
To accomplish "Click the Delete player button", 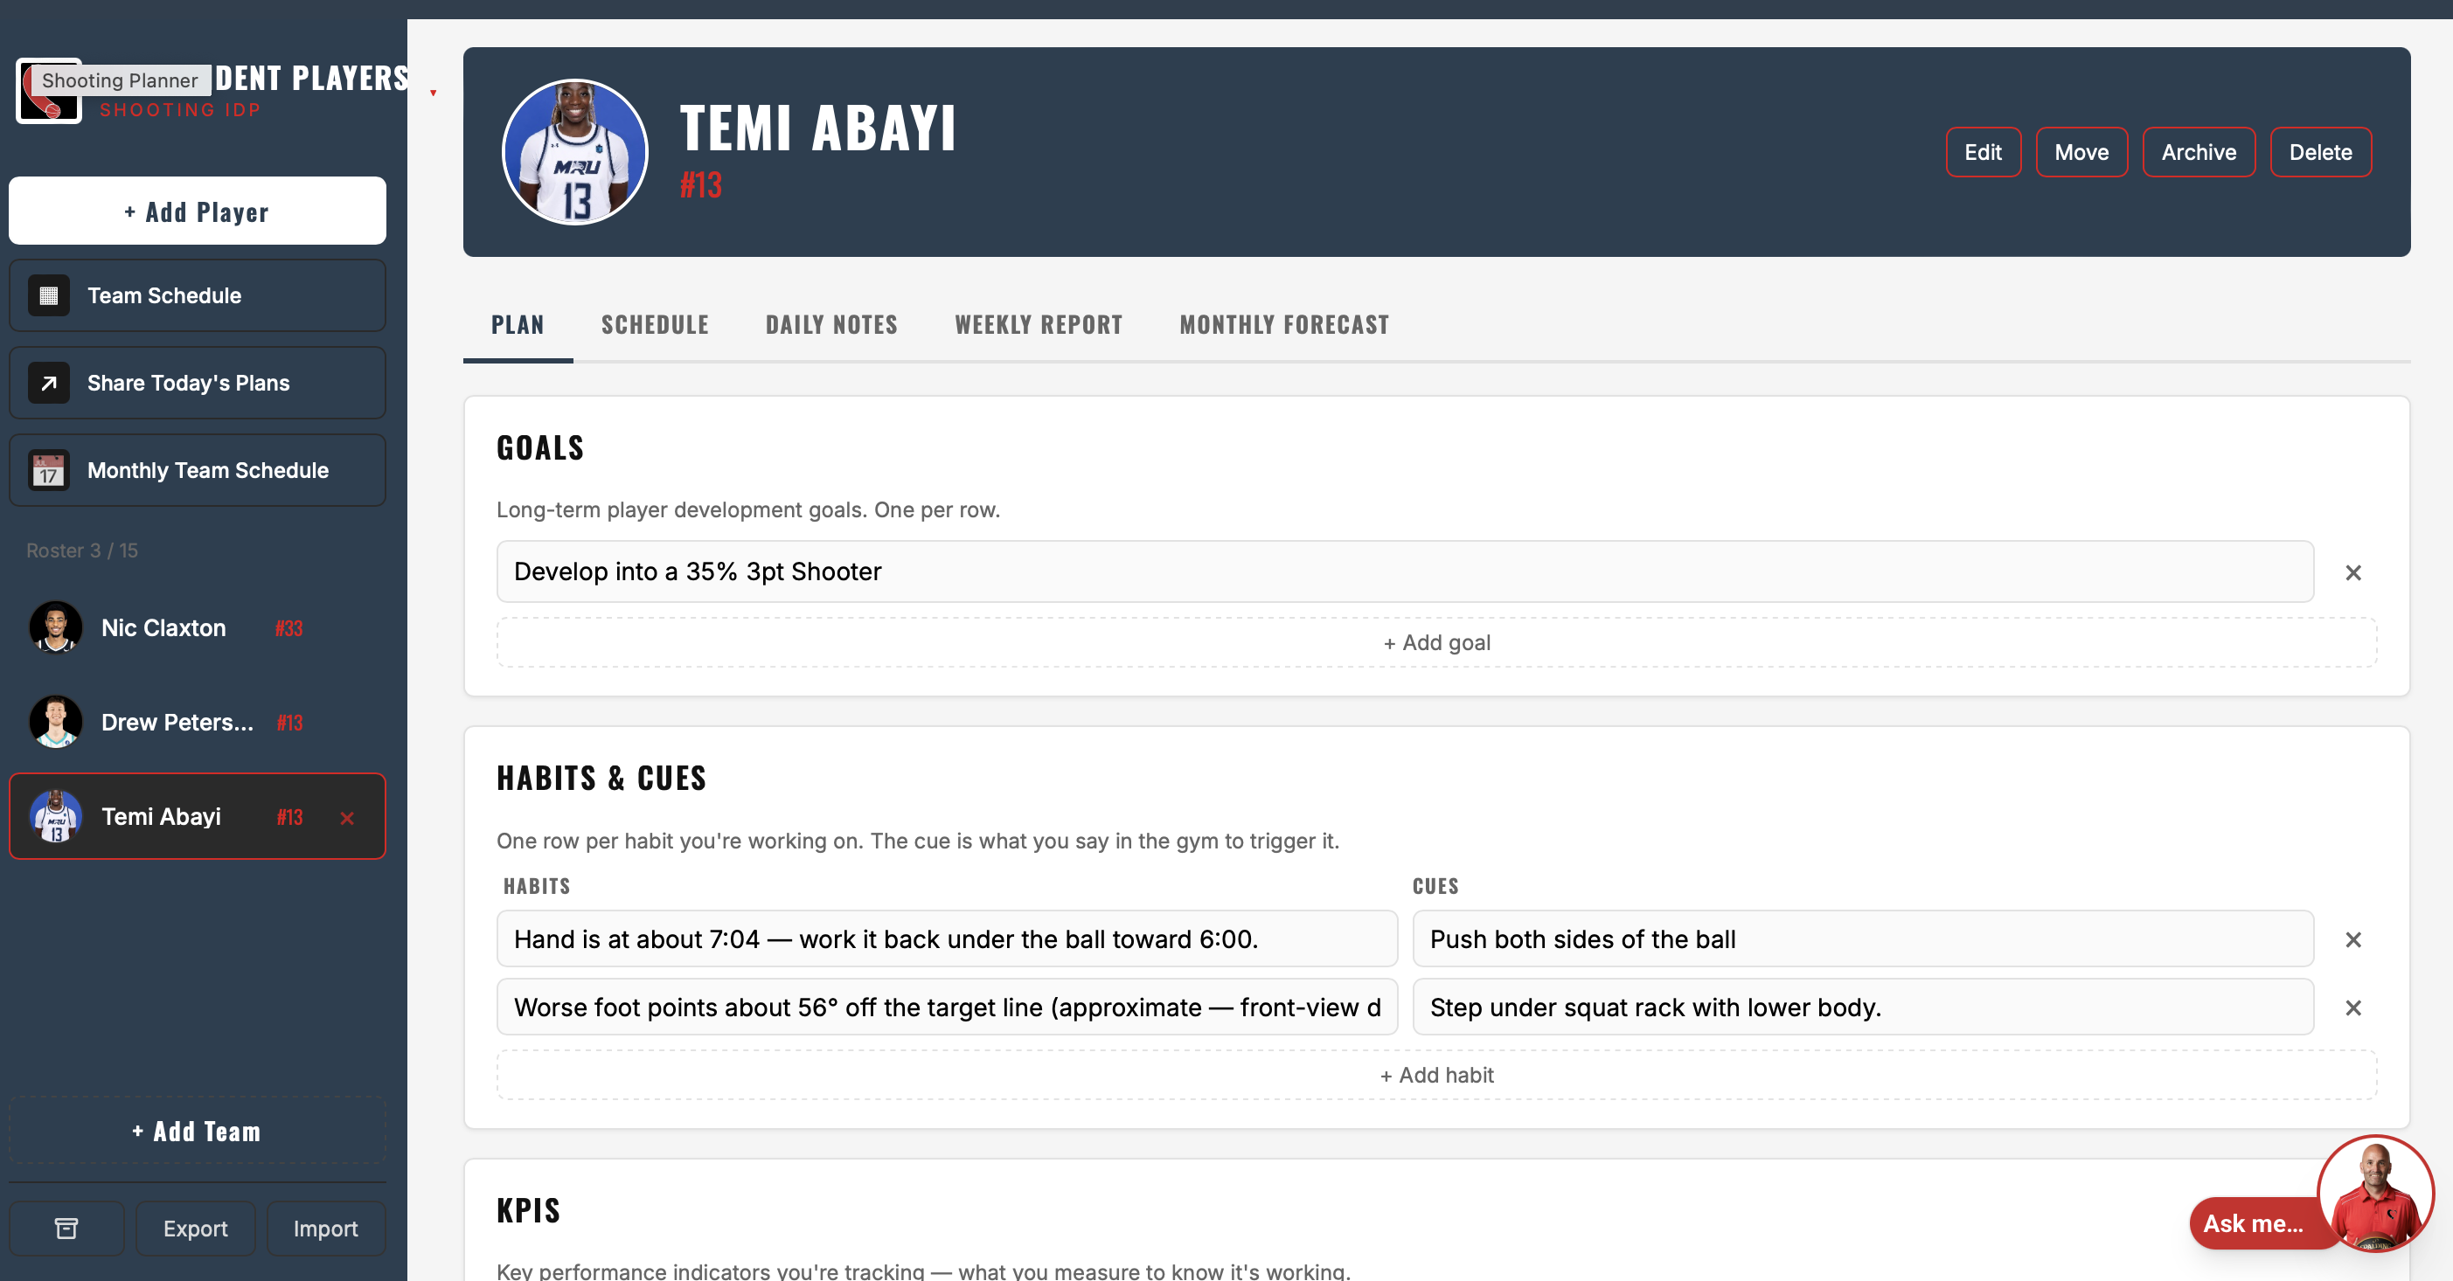I will (x=2321, y=152).
